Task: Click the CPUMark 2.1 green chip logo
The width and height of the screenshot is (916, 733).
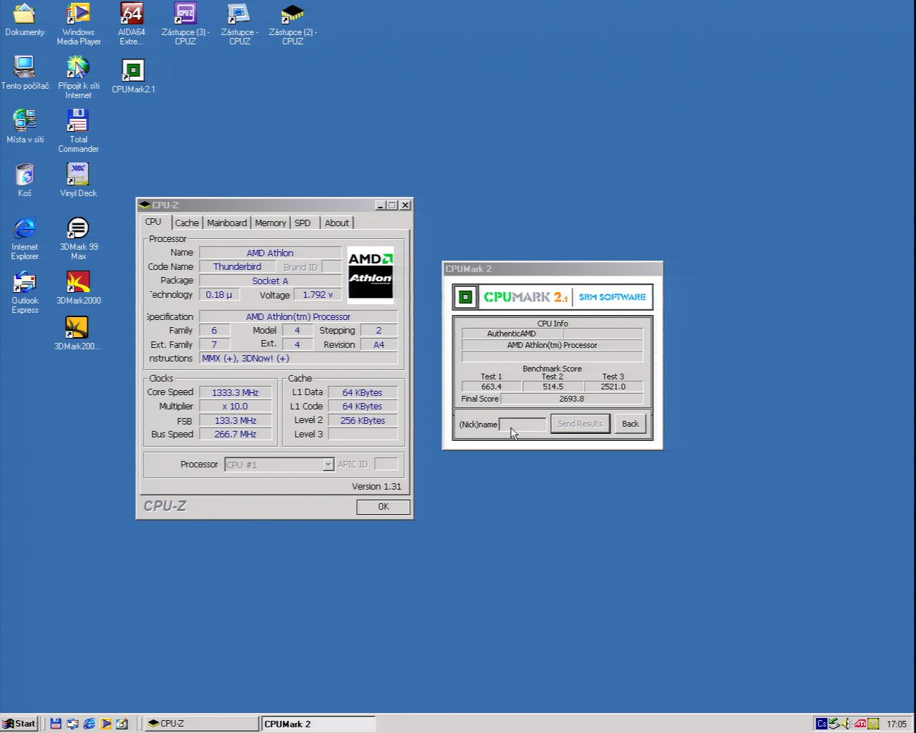Action: (x=465, y=296)
